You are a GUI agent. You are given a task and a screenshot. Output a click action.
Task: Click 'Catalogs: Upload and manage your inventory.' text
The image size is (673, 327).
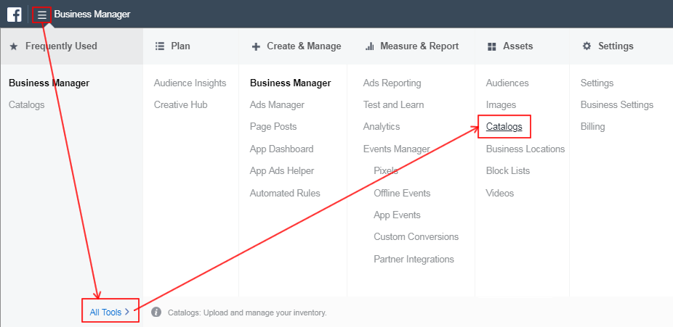pos(247,313)
